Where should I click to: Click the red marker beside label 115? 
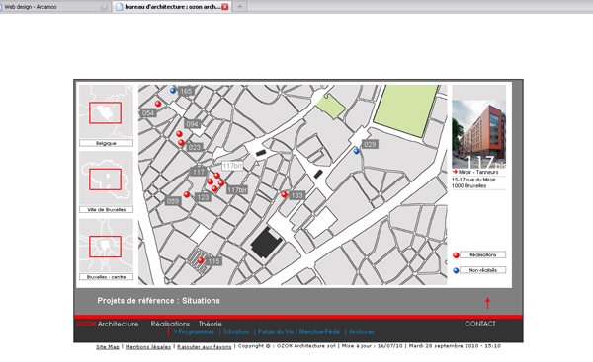coord(201,260)
